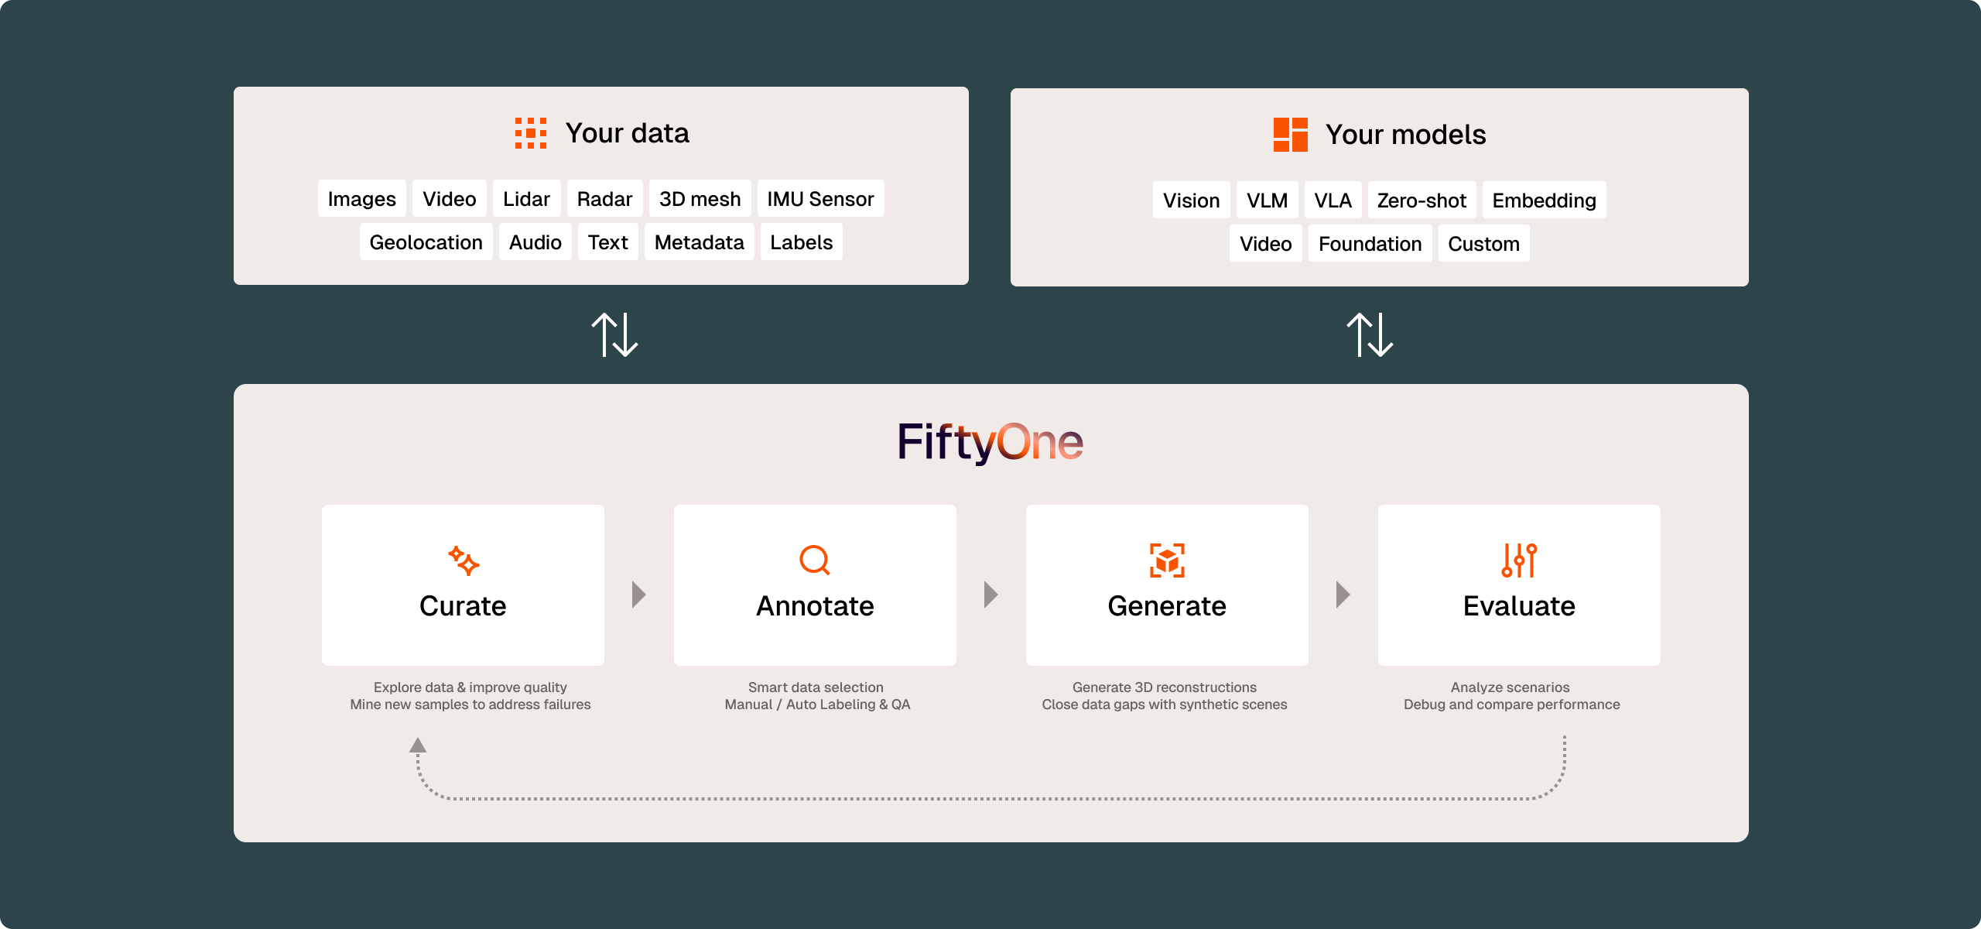Select the Zero-shot model tag
The width and height of the screenshot is (1981, 929).
pyautogui.click(x=1422, y=201)
